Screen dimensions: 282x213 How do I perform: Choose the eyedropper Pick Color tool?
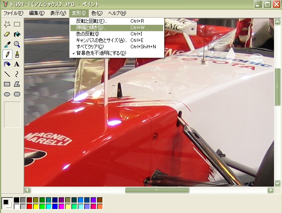pos(7,44)
